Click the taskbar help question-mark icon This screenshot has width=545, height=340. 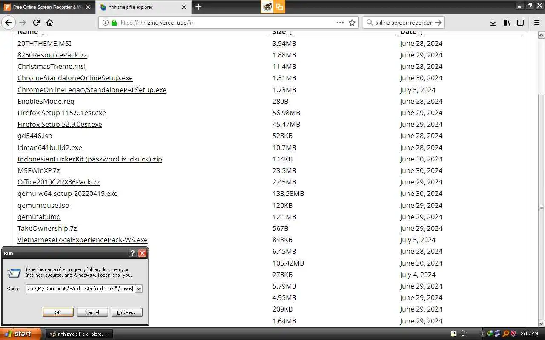pyautogui.click(x=454, y=334)
